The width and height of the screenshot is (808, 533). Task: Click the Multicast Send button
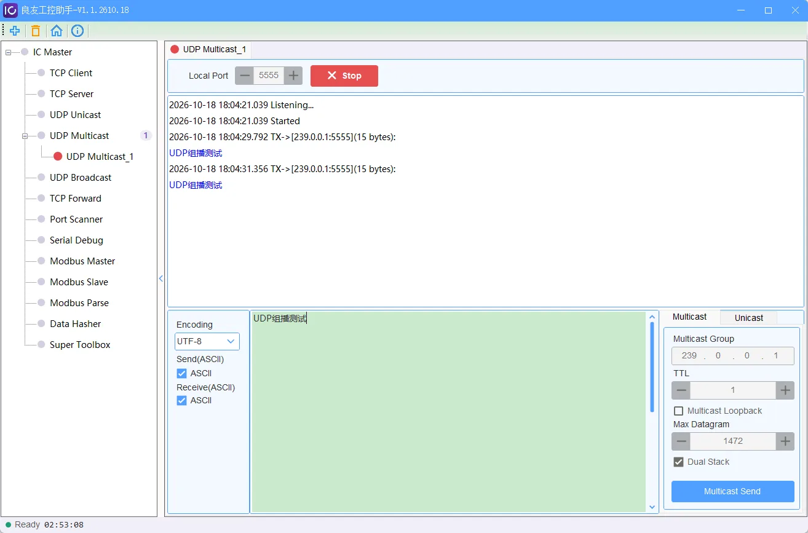click(732, 491)
